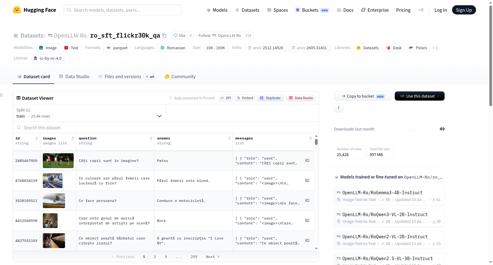Open Enterprise in the top navigation
The width and height of the screenshot is (493, 265).
pos(375,10)
